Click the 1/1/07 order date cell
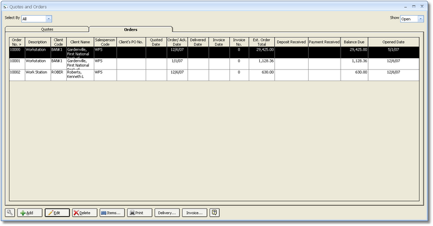 coord(177,64)
